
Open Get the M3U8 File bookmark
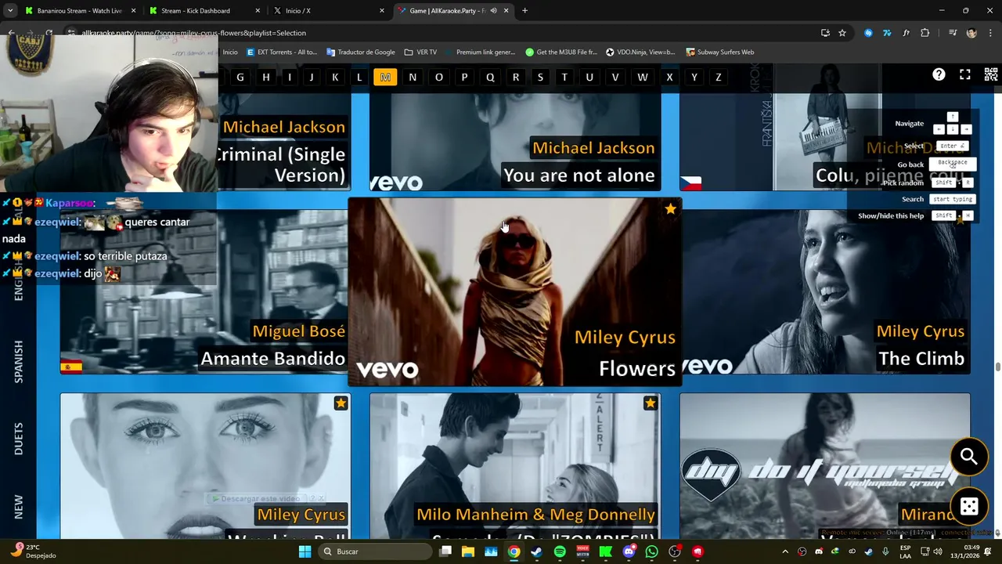point(561,52)
